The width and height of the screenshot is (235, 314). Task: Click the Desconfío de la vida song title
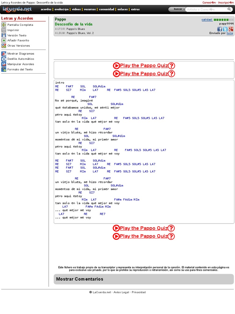(73, 24)
